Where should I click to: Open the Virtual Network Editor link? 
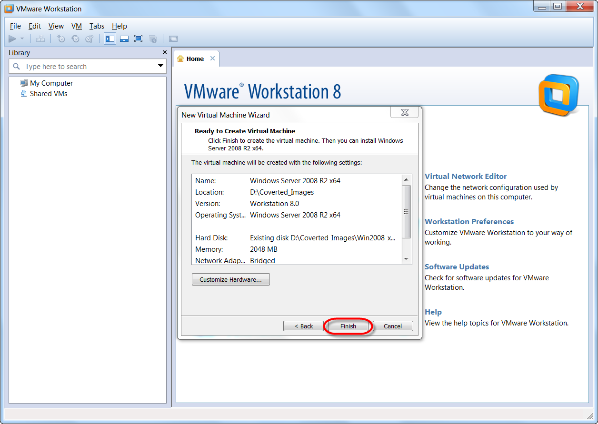coord(466,176)
